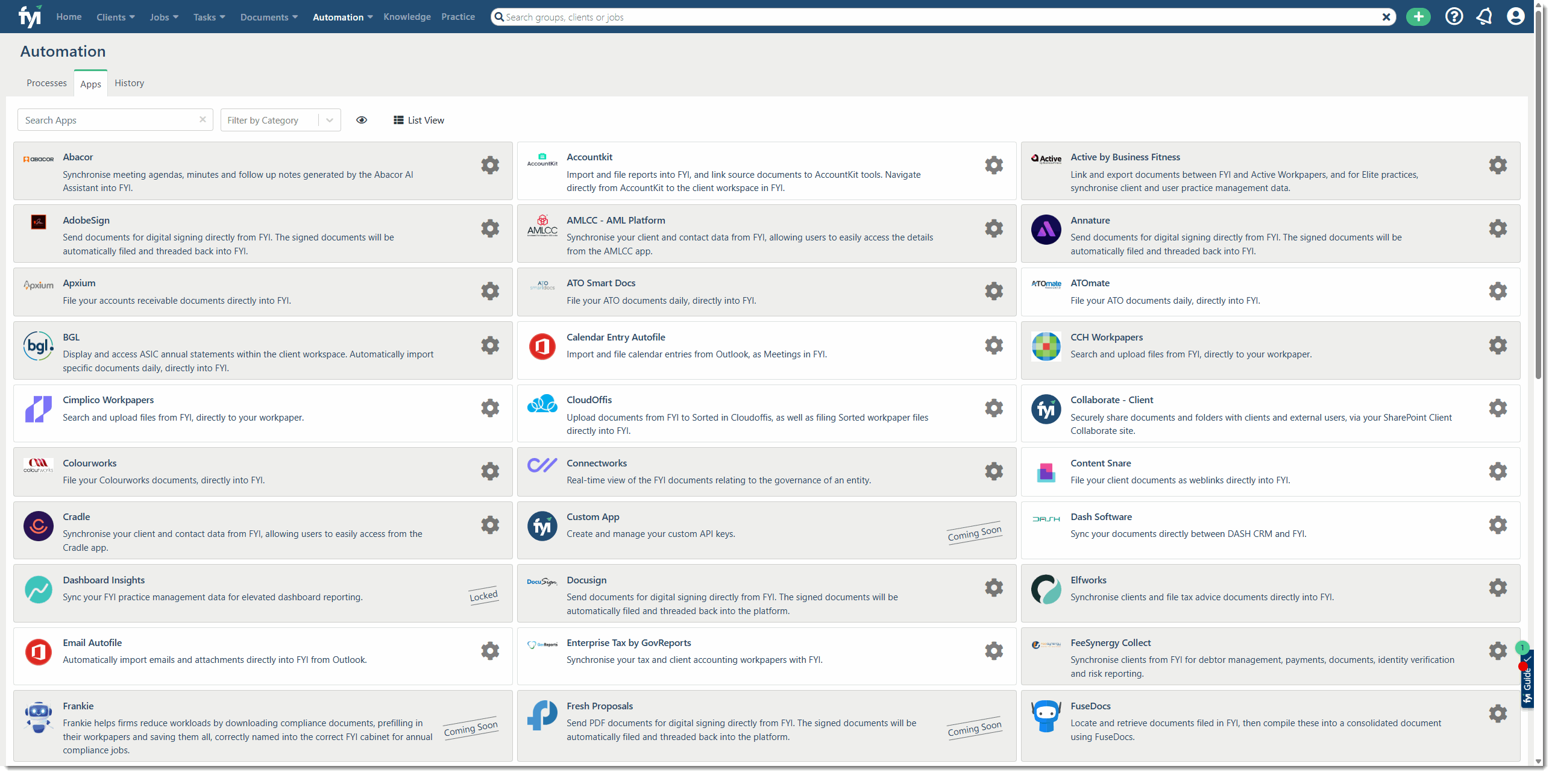
Task: Open settings gear for ATO Smart Docs
Action: click(994, 291)
